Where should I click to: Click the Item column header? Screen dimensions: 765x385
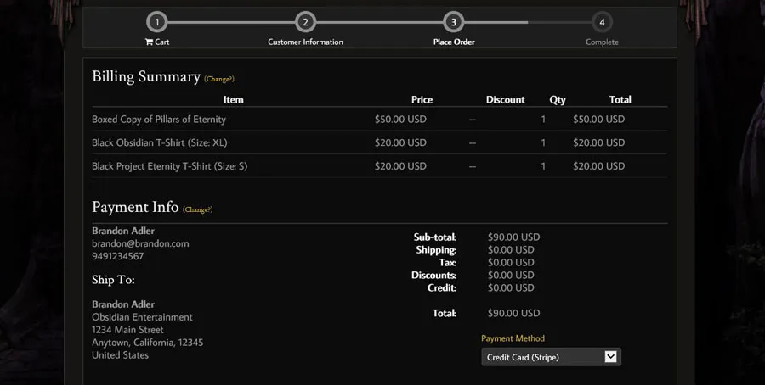click(233, 99)
